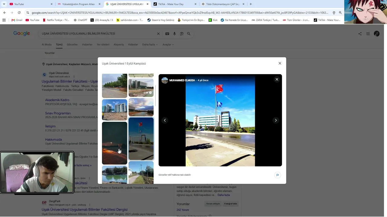This screenshot has height=217, width=387.
Task: Open the MUHAMMED ELMUSA uploader name
Action: click(x=182, y=80)
